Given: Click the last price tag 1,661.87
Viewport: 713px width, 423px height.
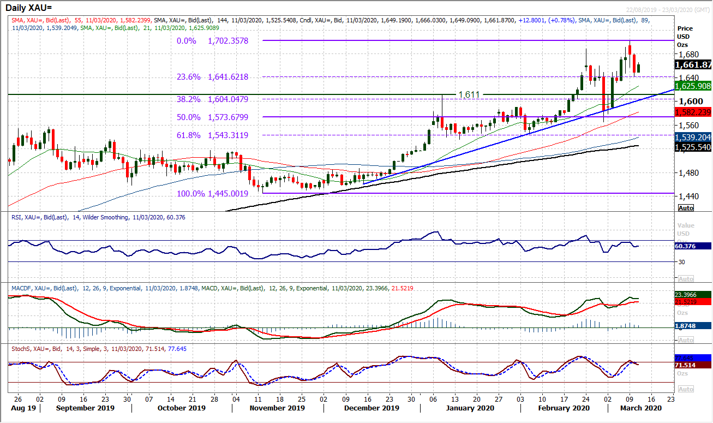Looking at the screenshot, I should (x=693, y=64).
